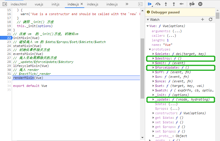Set breakpoint on line number 32
The image size is (220, 141).
click(x=9, y=78)
